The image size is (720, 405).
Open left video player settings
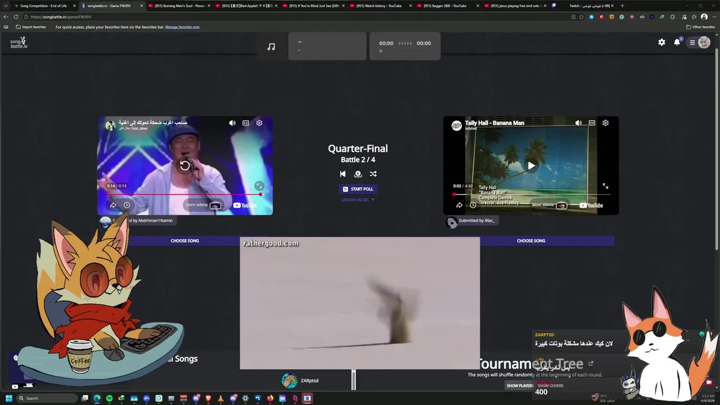pyautogui.click(x=259, y=123)
